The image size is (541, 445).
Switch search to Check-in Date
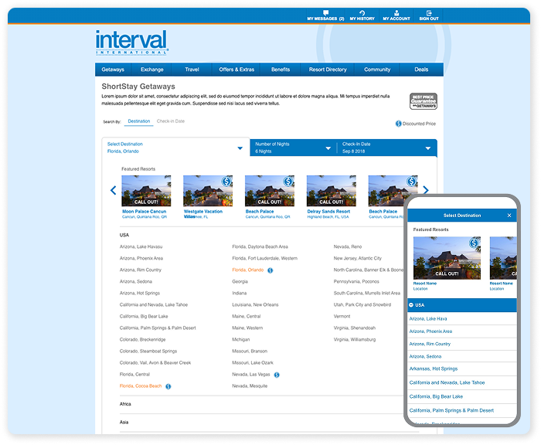click(171, 121)
